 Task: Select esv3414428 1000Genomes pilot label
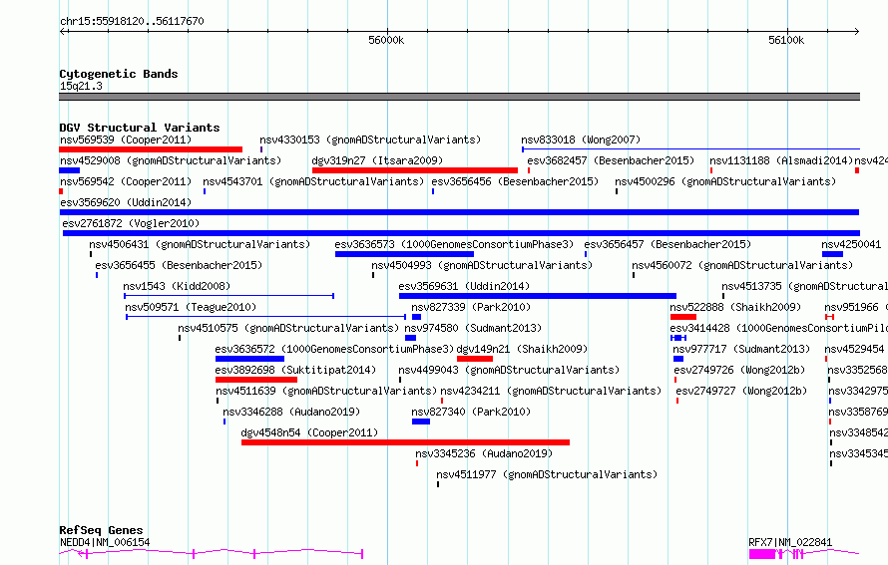click(778, 328)
